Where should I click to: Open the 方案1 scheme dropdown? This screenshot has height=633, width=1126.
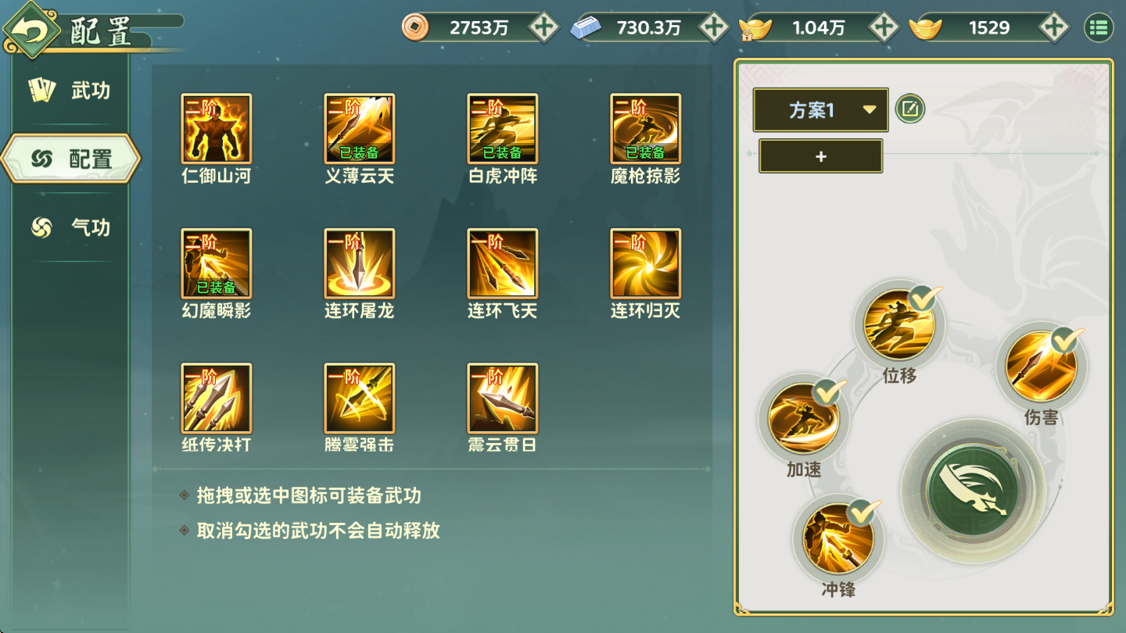click(x=821, y=110)
